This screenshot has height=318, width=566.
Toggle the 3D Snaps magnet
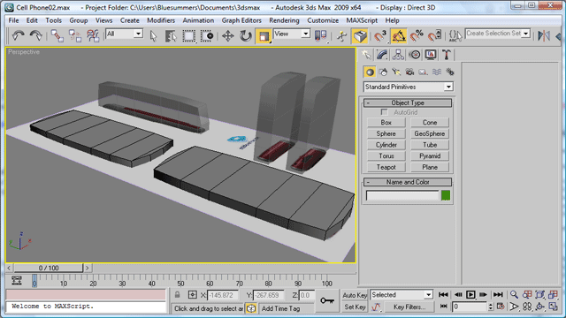pos(380,35)
